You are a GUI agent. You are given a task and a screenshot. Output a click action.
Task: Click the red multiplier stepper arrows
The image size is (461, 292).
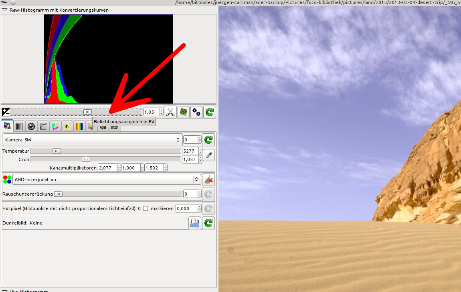[119, 168]
